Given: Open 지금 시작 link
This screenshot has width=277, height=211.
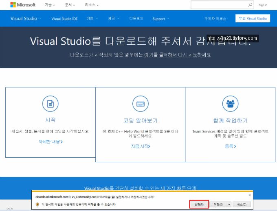Looking at the screenshot, I should pyautogui.click(x=141, y=146).
